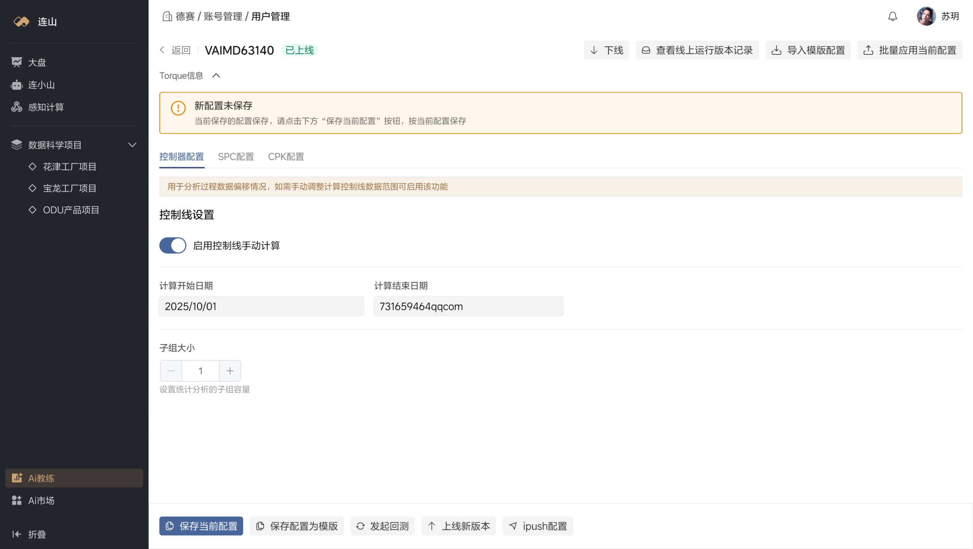The height and width of the screenshot is (549, 973).
Task: Click 下线 button
Action: click(x=606, y=50)
